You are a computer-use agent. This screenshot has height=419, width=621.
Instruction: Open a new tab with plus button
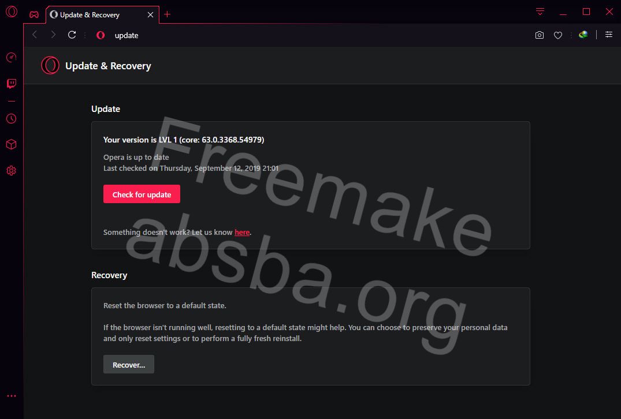(x=167, y=14)
